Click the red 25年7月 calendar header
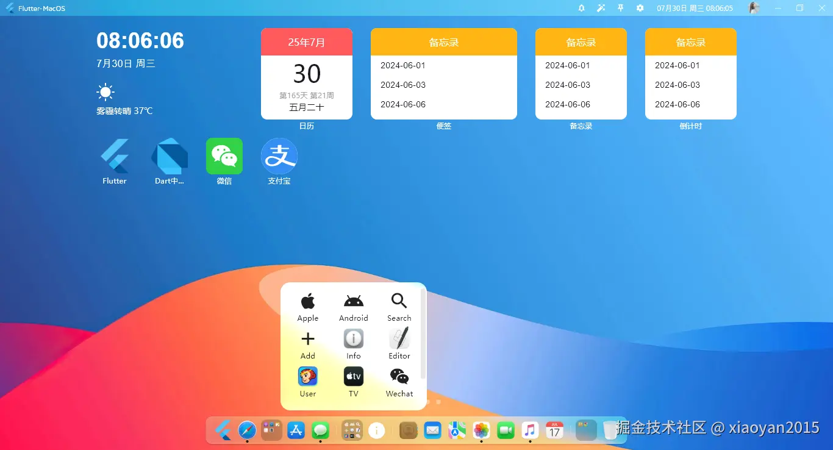Screen dimensions: 833x450 [x=307, y=42]
